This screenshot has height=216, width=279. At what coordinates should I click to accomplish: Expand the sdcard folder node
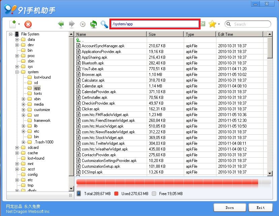coord(17,147)
